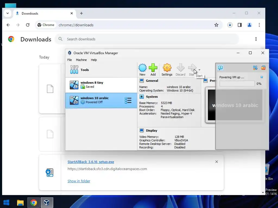278x208 pixels.
Task: Open Chrome tab search dropdown
Action: 8,13
